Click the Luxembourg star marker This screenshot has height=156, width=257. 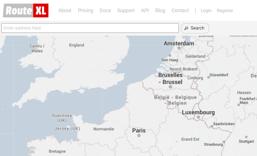click(198, 117)
